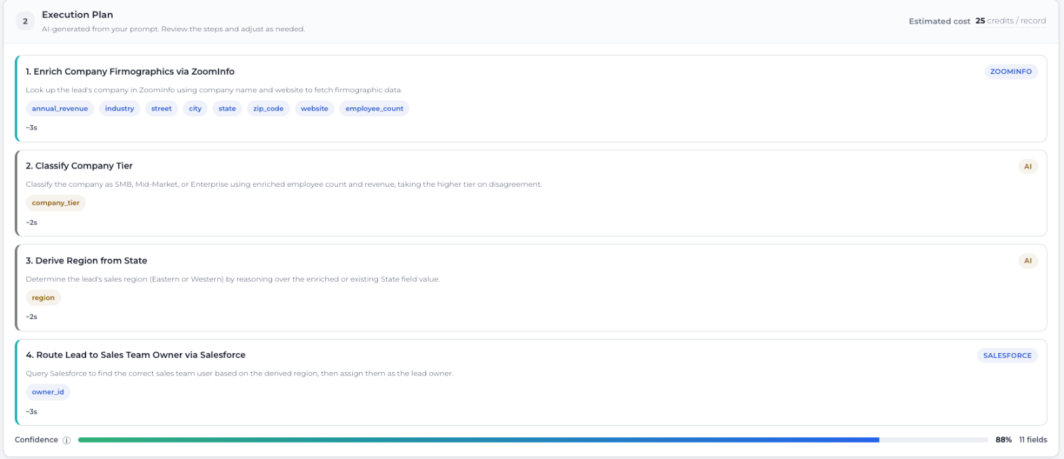The image size is (1064, 459).
Task: Click the Execution Plan heading
Action: point(77,14)
